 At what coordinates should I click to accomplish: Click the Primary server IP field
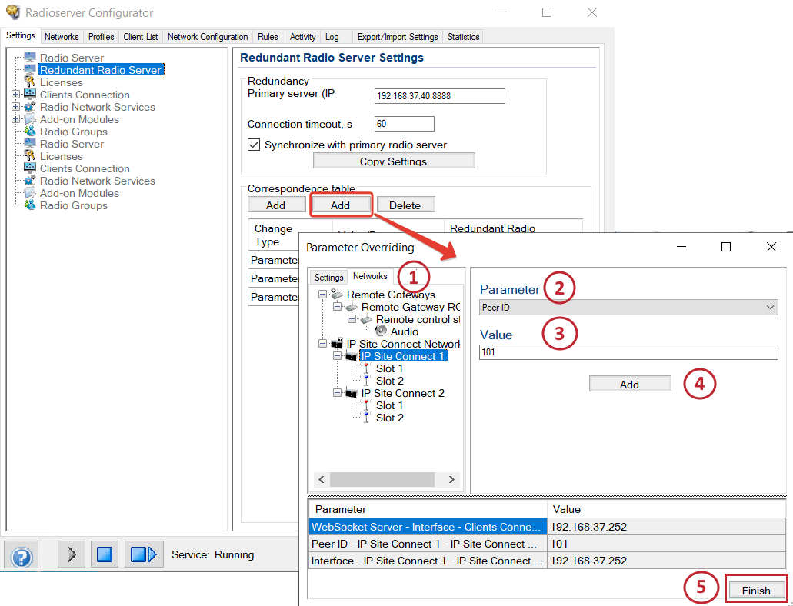coord(439,96)
